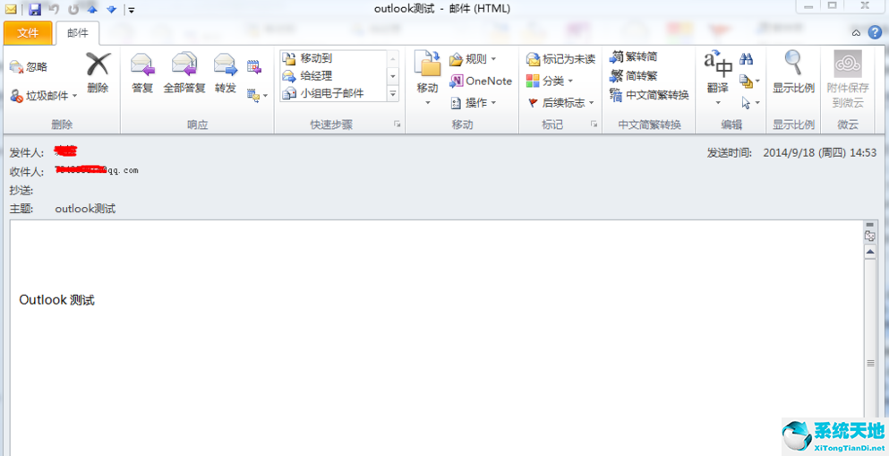Forward the email with 转发
This screenshot has width=889, height=456.
point(225,73)
